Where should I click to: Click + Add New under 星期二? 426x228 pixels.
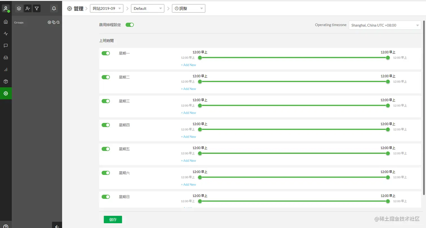pos(188,89)
